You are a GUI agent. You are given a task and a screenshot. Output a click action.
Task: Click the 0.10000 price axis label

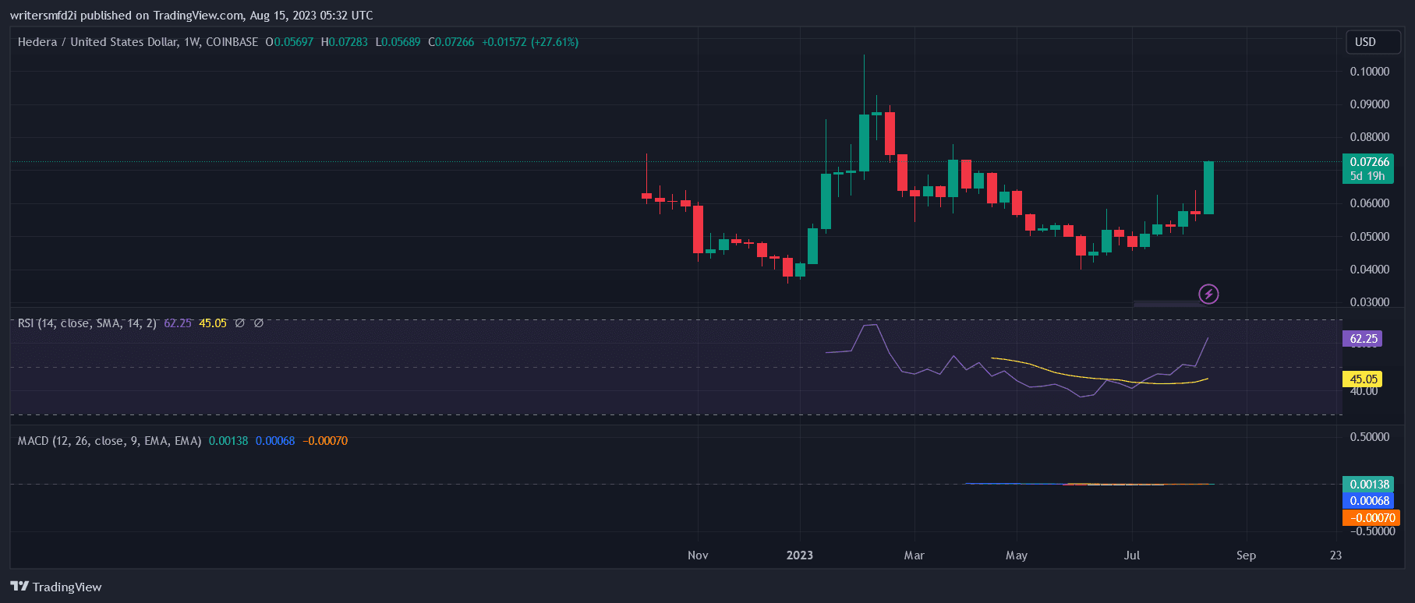1370,72
